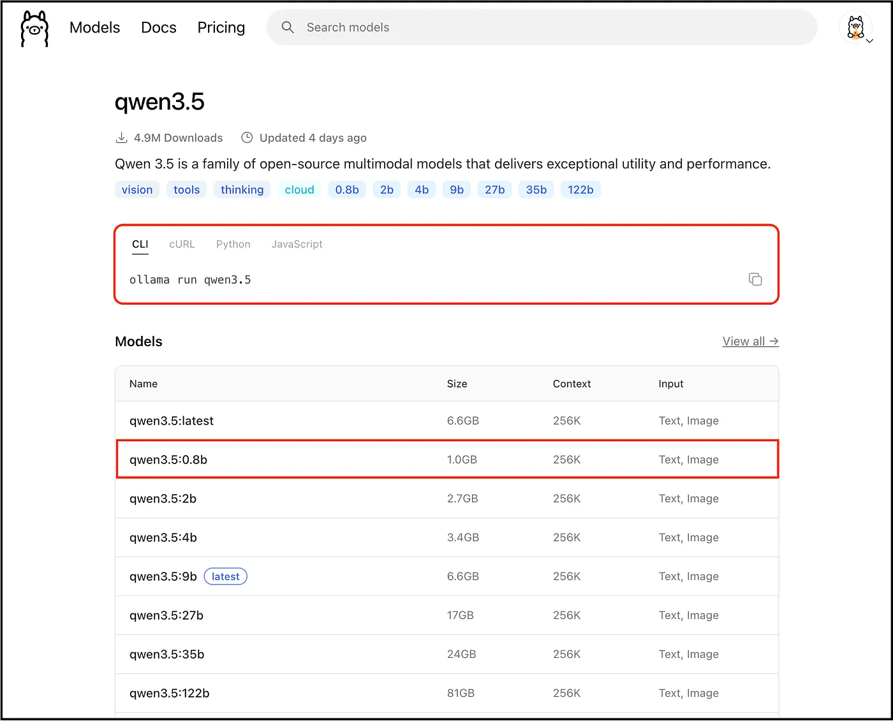
Task: Click the qwen3.5 page title
Action: 159,102
